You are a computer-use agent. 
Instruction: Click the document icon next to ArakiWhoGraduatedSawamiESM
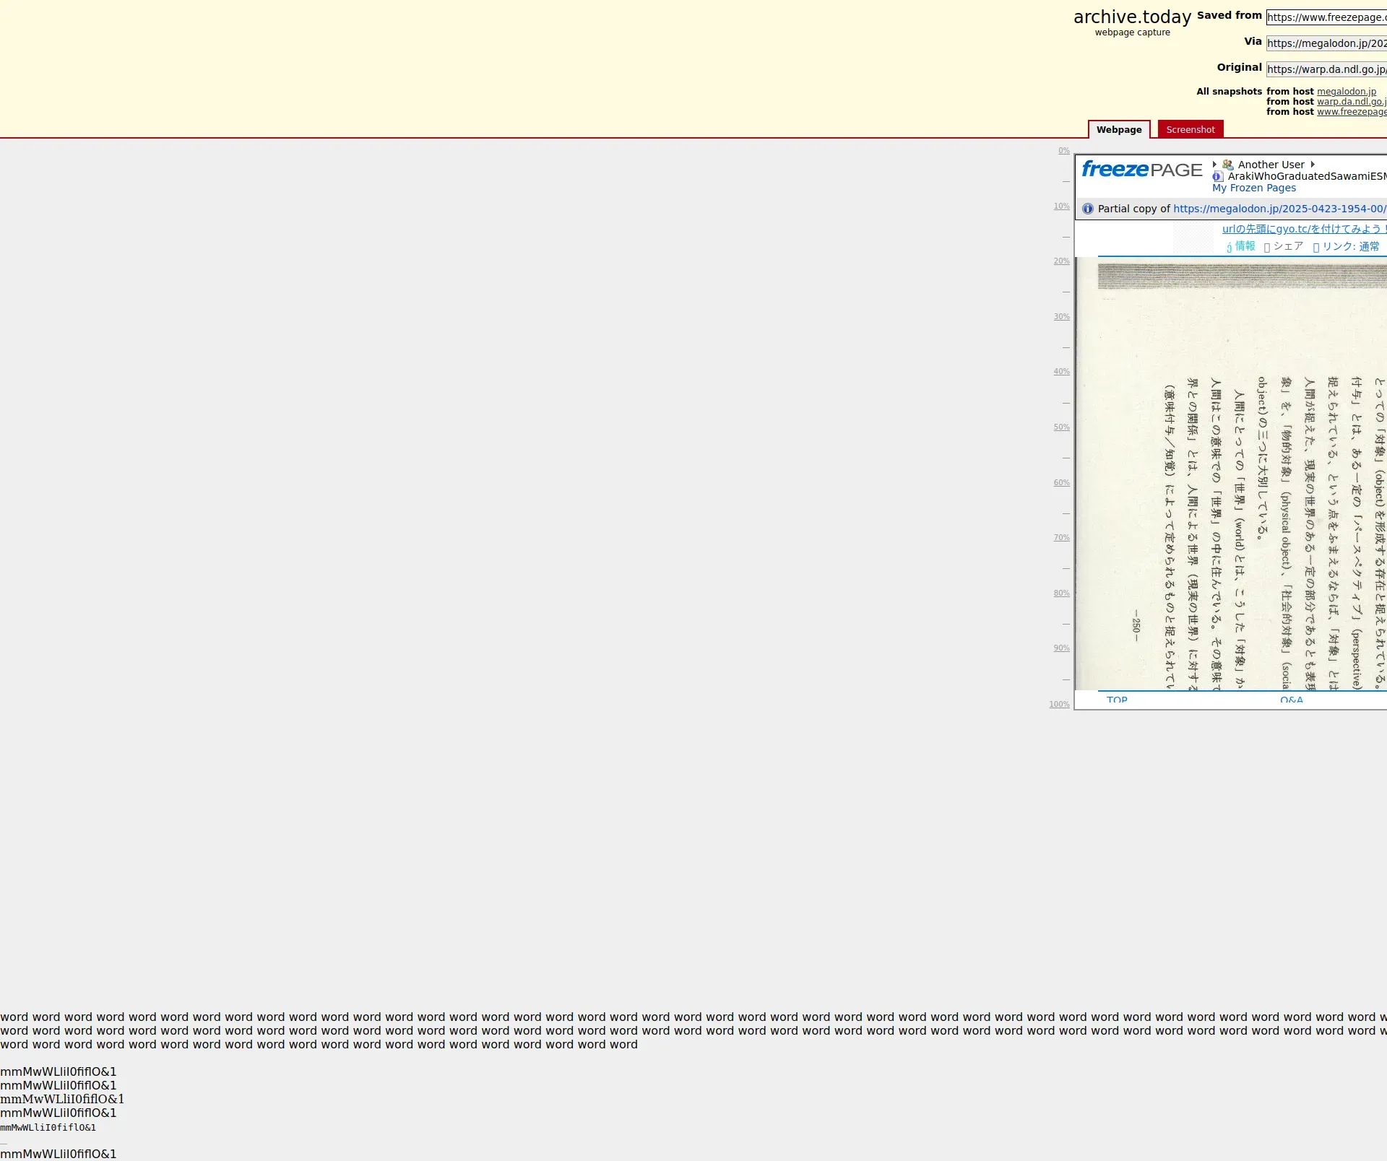point(1218,176)
